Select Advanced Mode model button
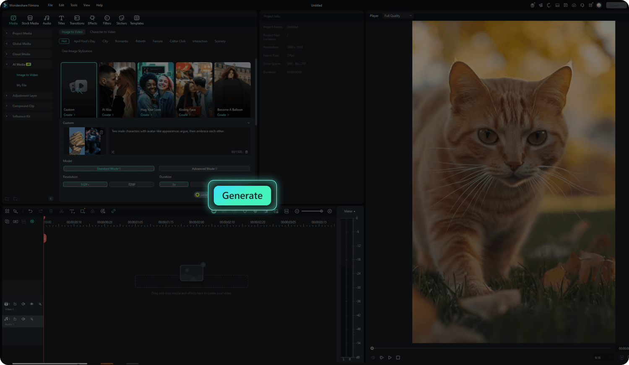This screenshot has width=629, height=365. [x=204, y=168]
